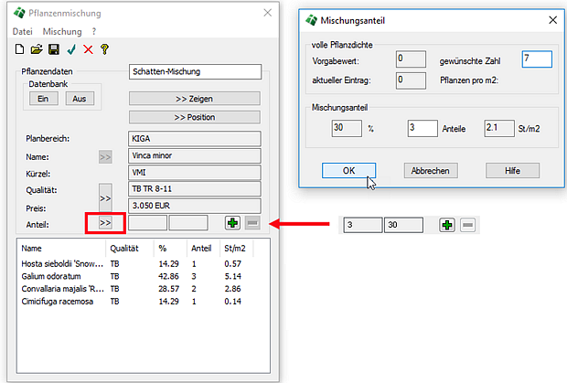Viewport: 567px width, 383px height.
Task: Open help via the yellow question mark icon
Action: [x=104, y=48]
